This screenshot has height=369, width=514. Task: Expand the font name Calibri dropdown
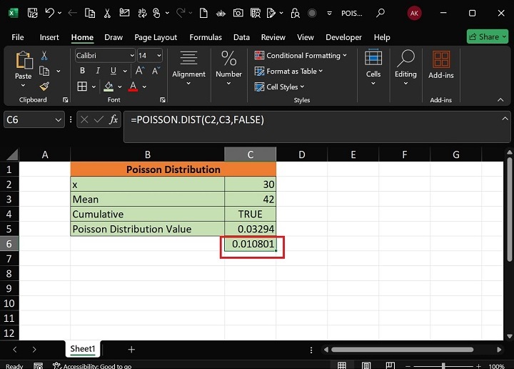(132, 56)
